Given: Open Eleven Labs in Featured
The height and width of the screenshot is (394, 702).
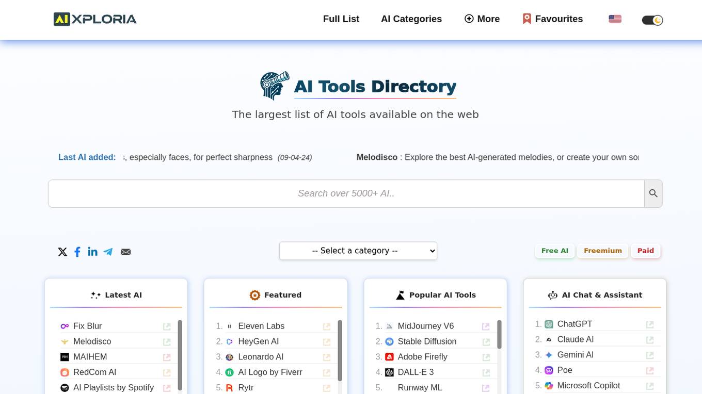Looking at the screenshot, I should 261,326.
